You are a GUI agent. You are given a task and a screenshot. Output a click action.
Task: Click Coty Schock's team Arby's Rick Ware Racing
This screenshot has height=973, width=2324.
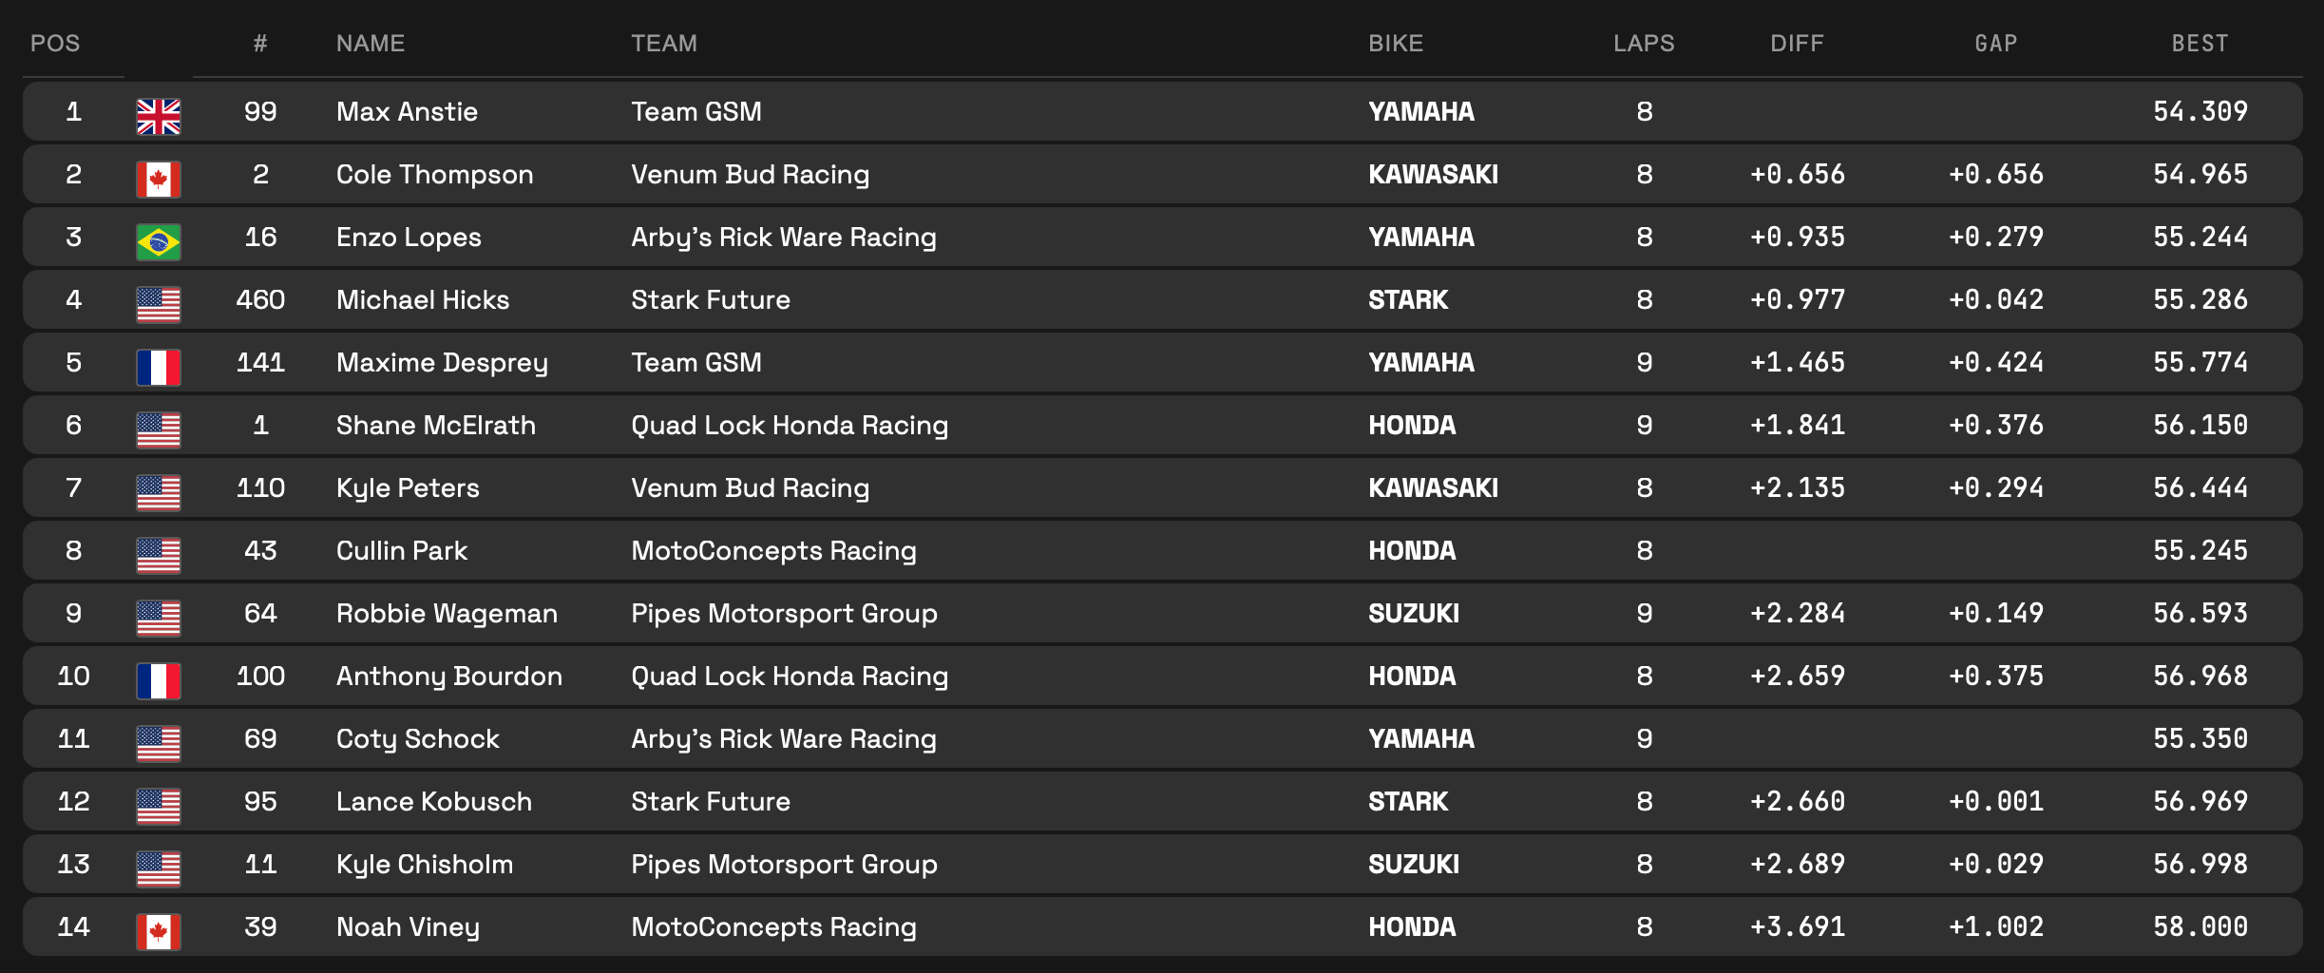tap(784, 739)
